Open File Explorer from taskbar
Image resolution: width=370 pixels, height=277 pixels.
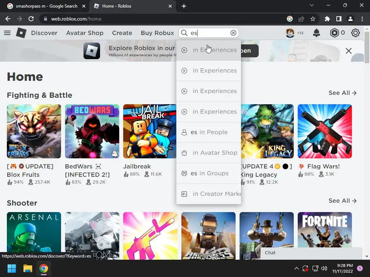pos(27,268)
